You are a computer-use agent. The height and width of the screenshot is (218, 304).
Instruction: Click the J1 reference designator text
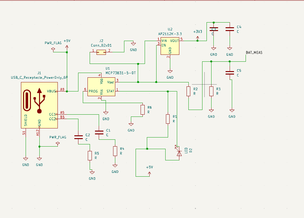point(39,73)
